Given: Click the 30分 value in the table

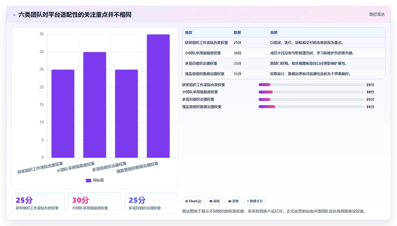Looking at the screenshot, I should coord(237,53).
